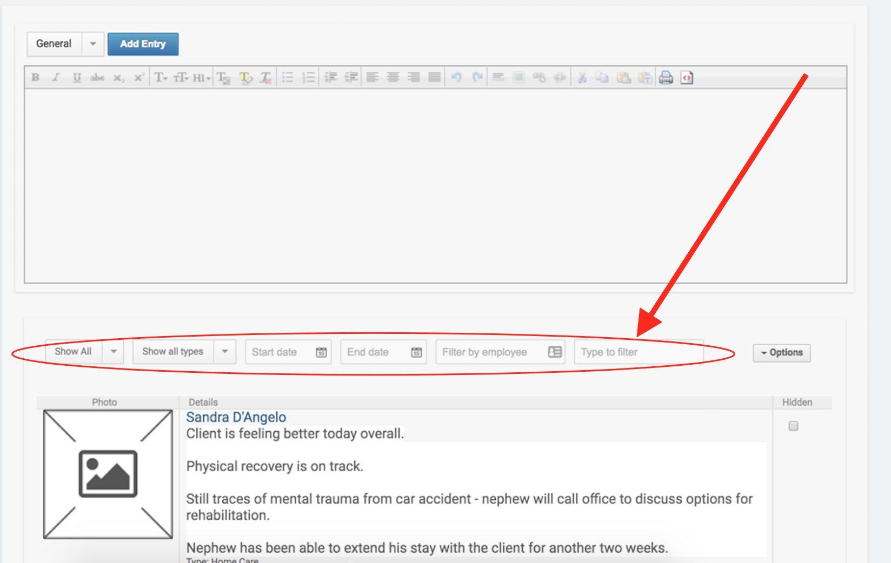Viewport: 891px width, 563px height.
Task: Click the Type to filter field
Action: (x=638, y=352)
